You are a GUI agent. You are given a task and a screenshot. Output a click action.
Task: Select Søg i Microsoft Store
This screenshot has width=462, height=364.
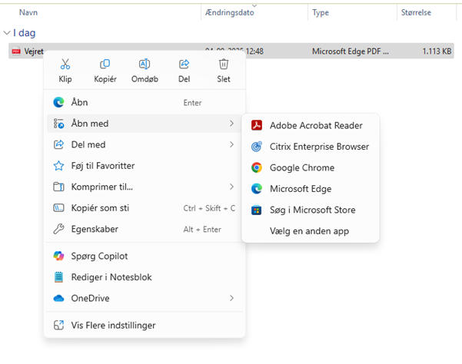tap(311, 210)
